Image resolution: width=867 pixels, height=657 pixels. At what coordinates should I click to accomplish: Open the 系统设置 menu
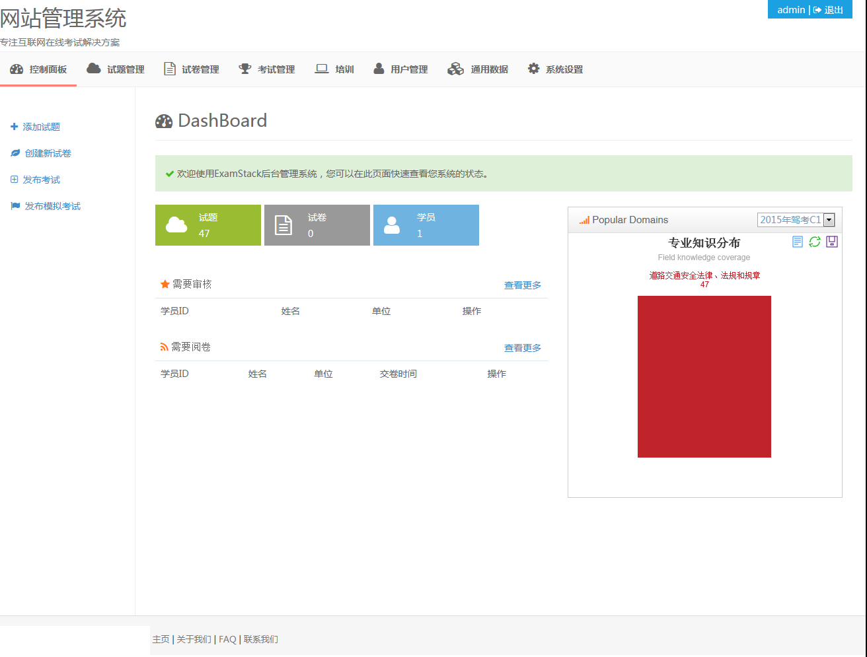(x=555, y=69)
